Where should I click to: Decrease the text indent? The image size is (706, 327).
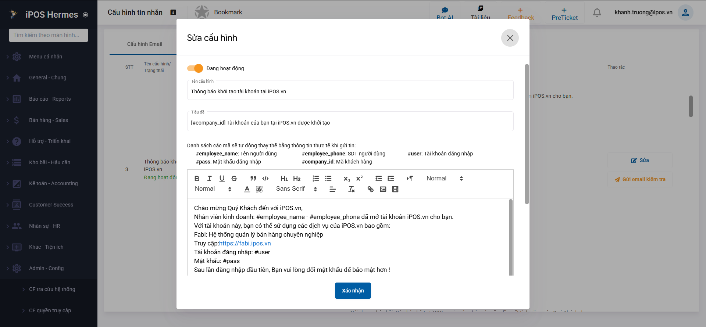378,179
